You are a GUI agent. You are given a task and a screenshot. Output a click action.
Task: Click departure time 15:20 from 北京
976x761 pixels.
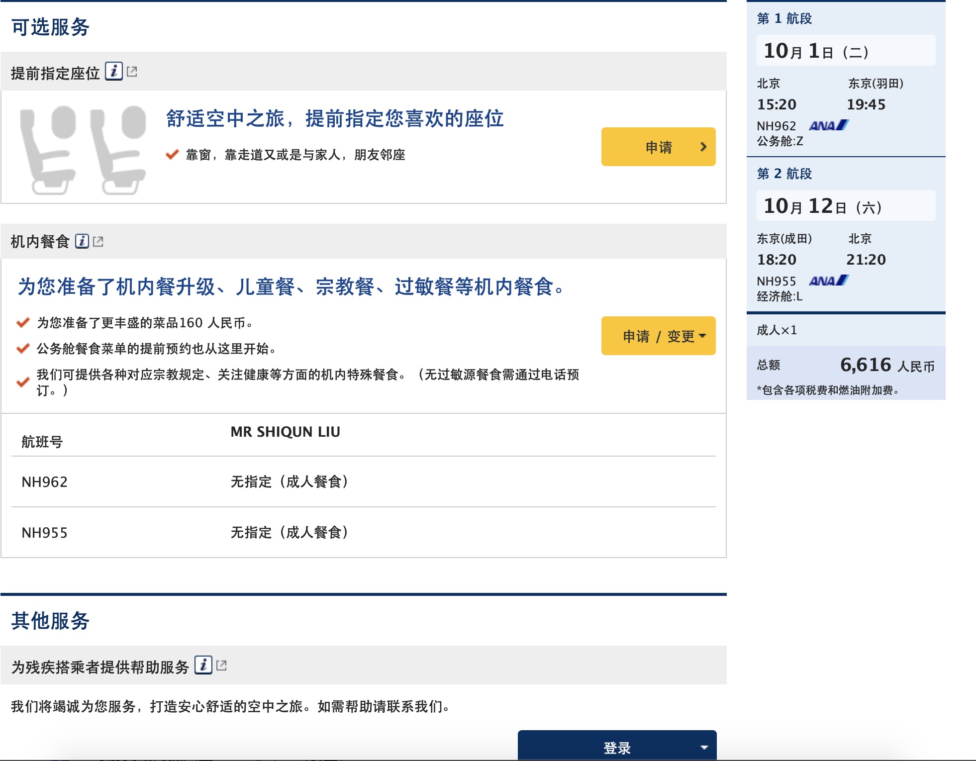click(777, 104)
